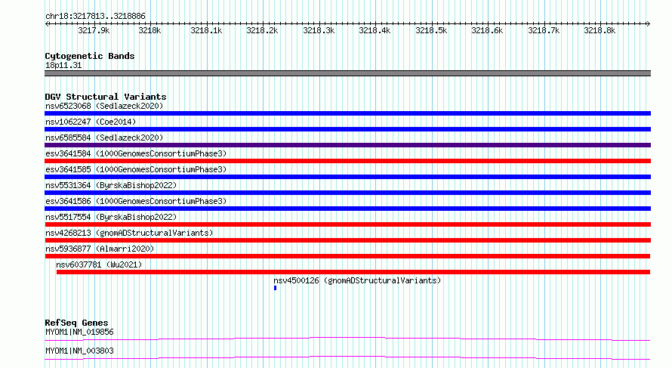672x368 pixels.
Task: Click the red bar for nsv5936877
Action: 347,256
